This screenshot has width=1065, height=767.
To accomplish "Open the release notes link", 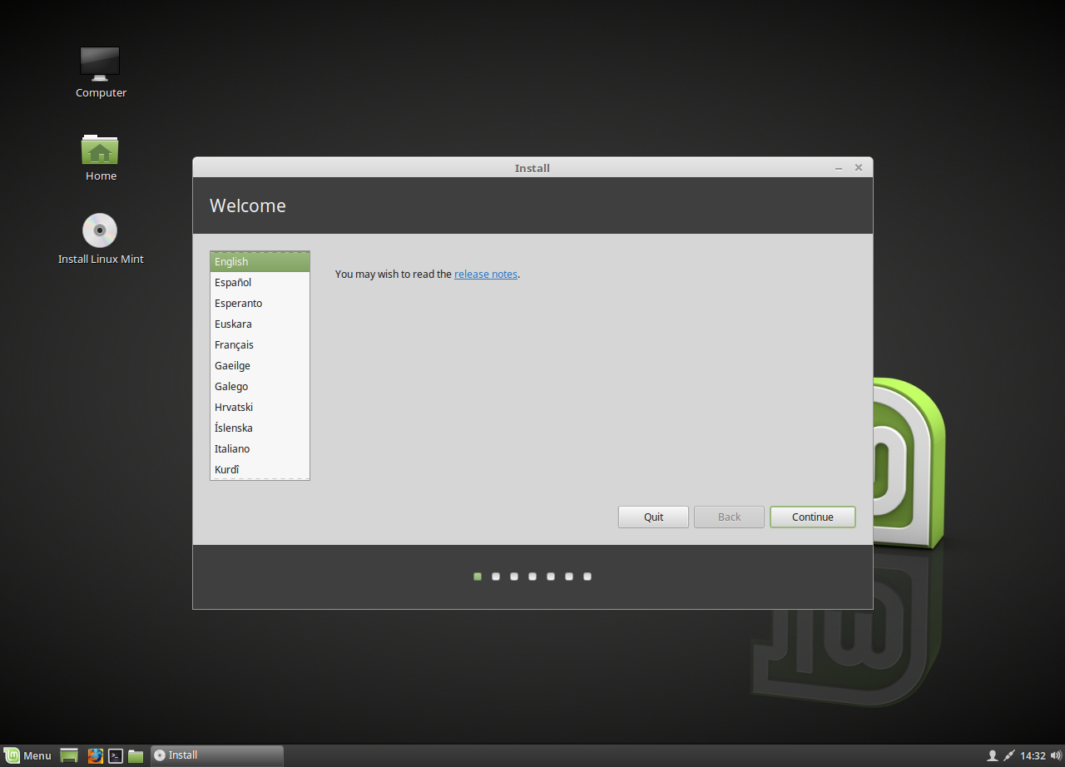I will (486, 274).
